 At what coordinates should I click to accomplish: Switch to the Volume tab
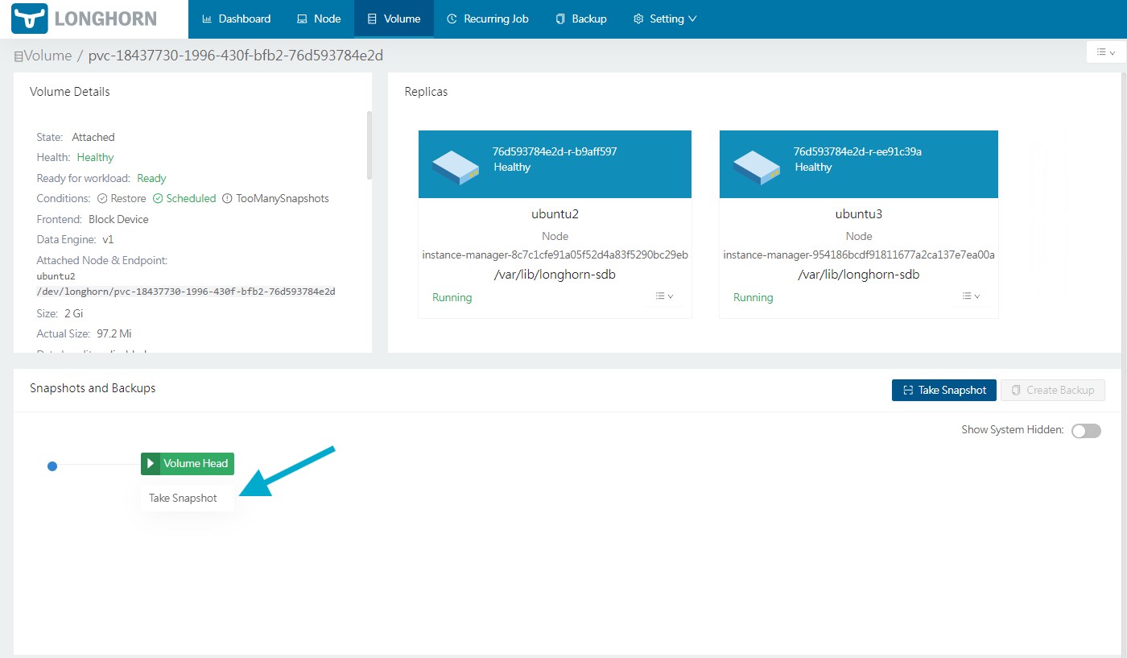pos(394,19)
